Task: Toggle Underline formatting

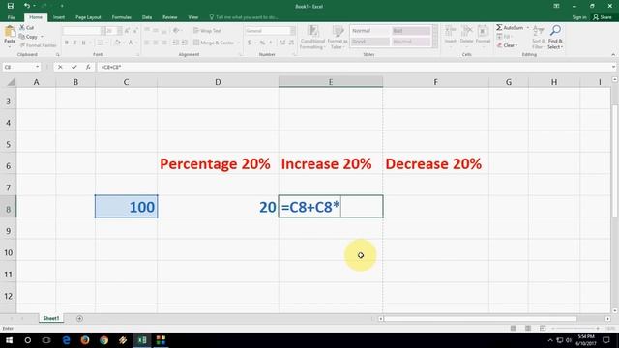Action: (x=84, y=43)
